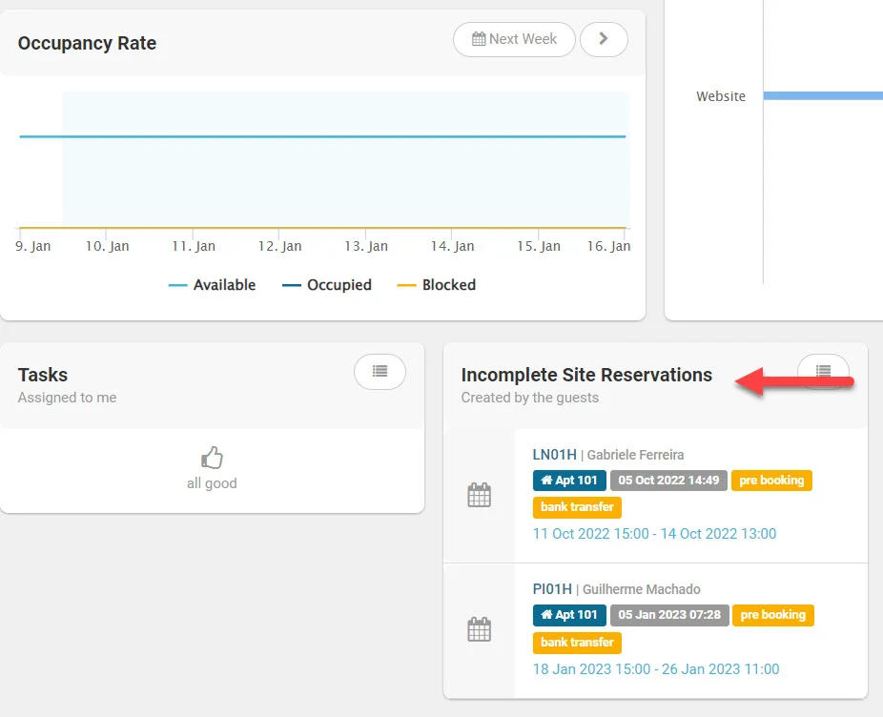
Task: Select the 05 Oct 2022 14:49 timestamp badge
Action: click(668, 481)
